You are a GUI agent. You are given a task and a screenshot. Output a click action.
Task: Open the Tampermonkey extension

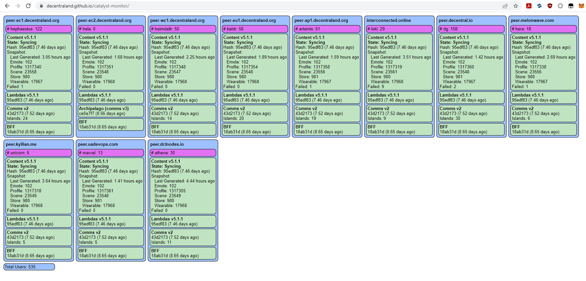point(571,6)
